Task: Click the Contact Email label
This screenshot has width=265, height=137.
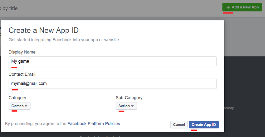Action: (x=22, y=74)
